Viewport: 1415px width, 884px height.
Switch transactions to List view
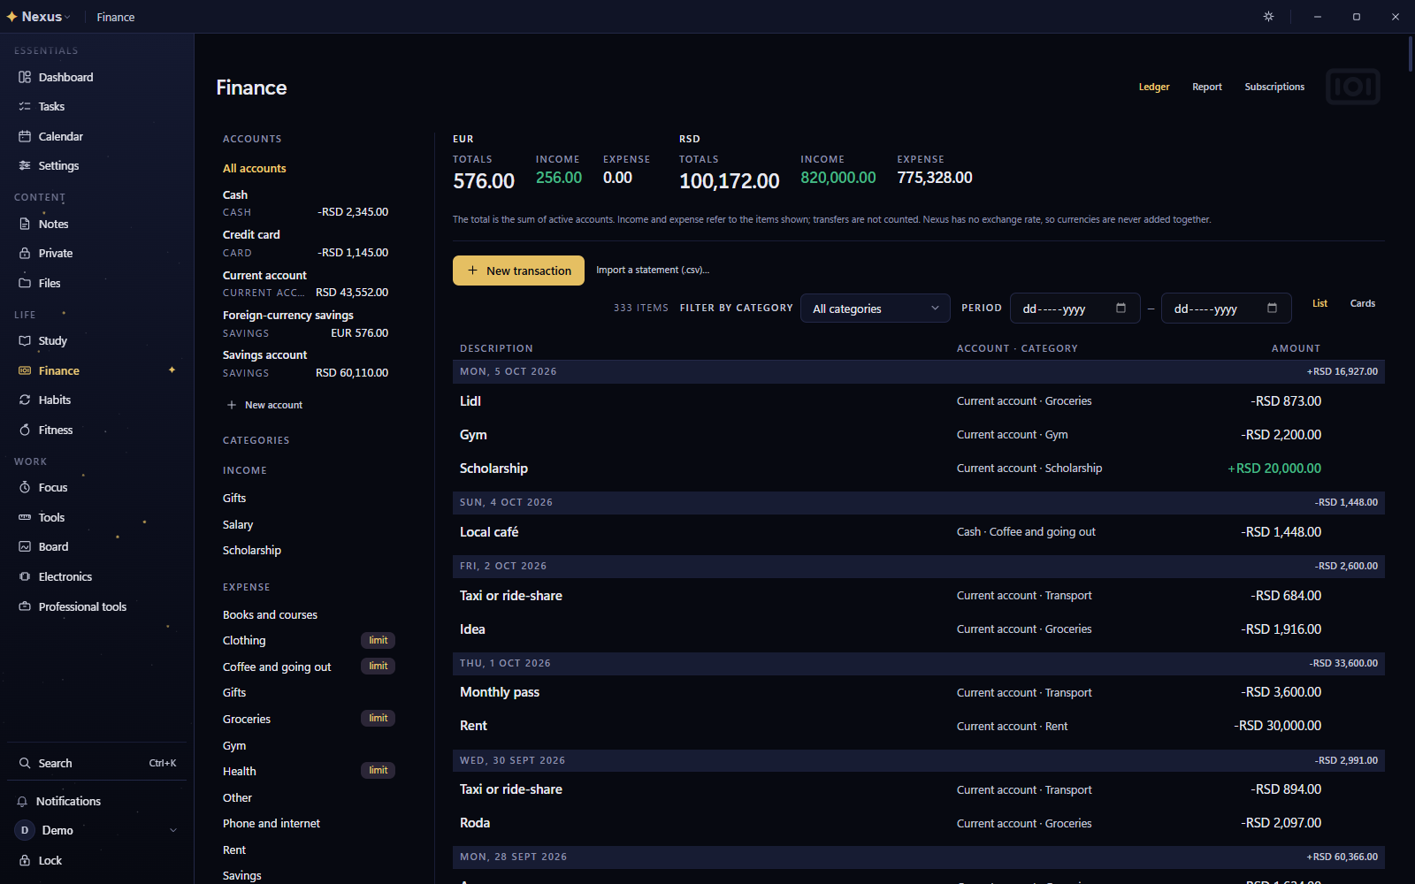pyautogui.click(x=1319, y=303)
